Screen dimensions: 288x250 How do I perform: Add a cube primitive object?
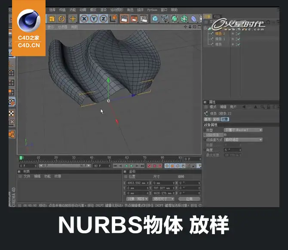click(x=155, y=19)
